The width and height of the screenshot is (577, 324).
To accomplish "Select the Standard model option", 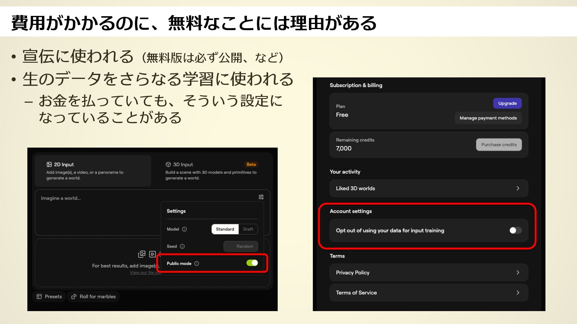I will pyautogui.click(x=225, y=229).
